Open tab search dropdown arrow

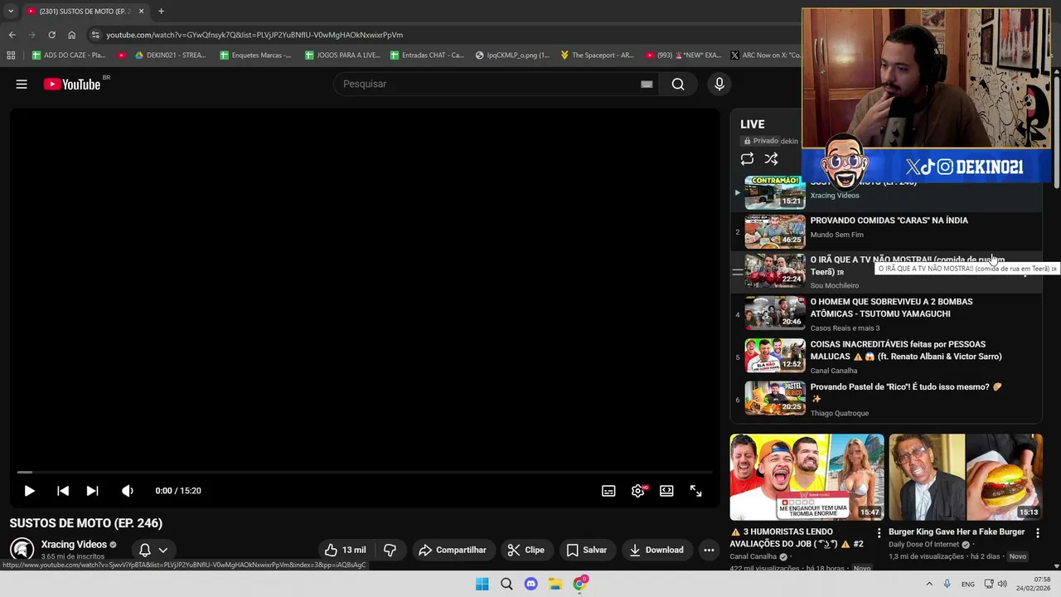[11, 12]
